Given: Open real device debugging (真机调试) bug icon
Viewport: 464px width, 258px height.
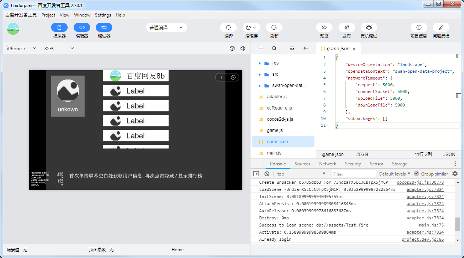Looking at the screenshot, I should pos(369,27).
